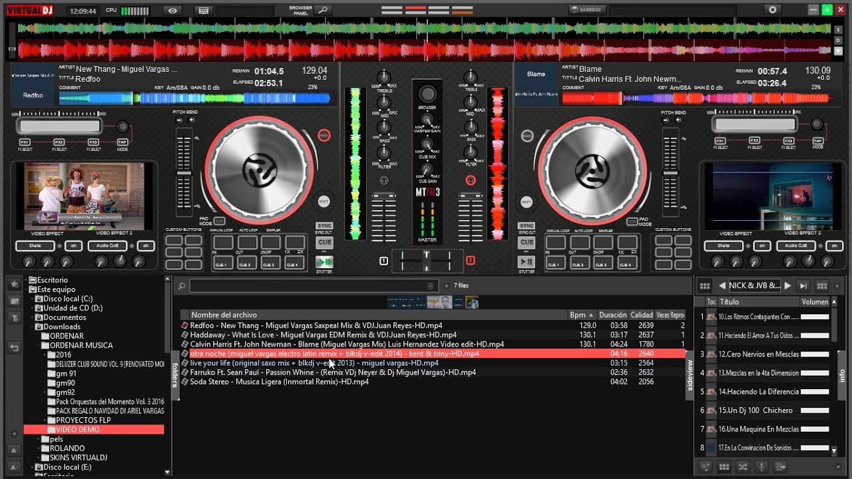Viewport: 852px width, 479px height.
Task: Click the next bank arrow beside NICK & JVB
Action: click(787, 286)
